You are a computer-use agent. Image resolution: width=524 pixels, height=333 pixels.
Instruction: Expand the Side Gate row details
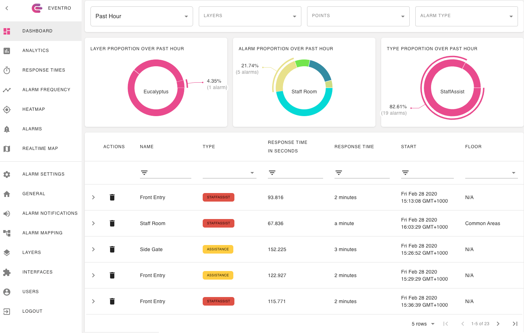point(93,249)
